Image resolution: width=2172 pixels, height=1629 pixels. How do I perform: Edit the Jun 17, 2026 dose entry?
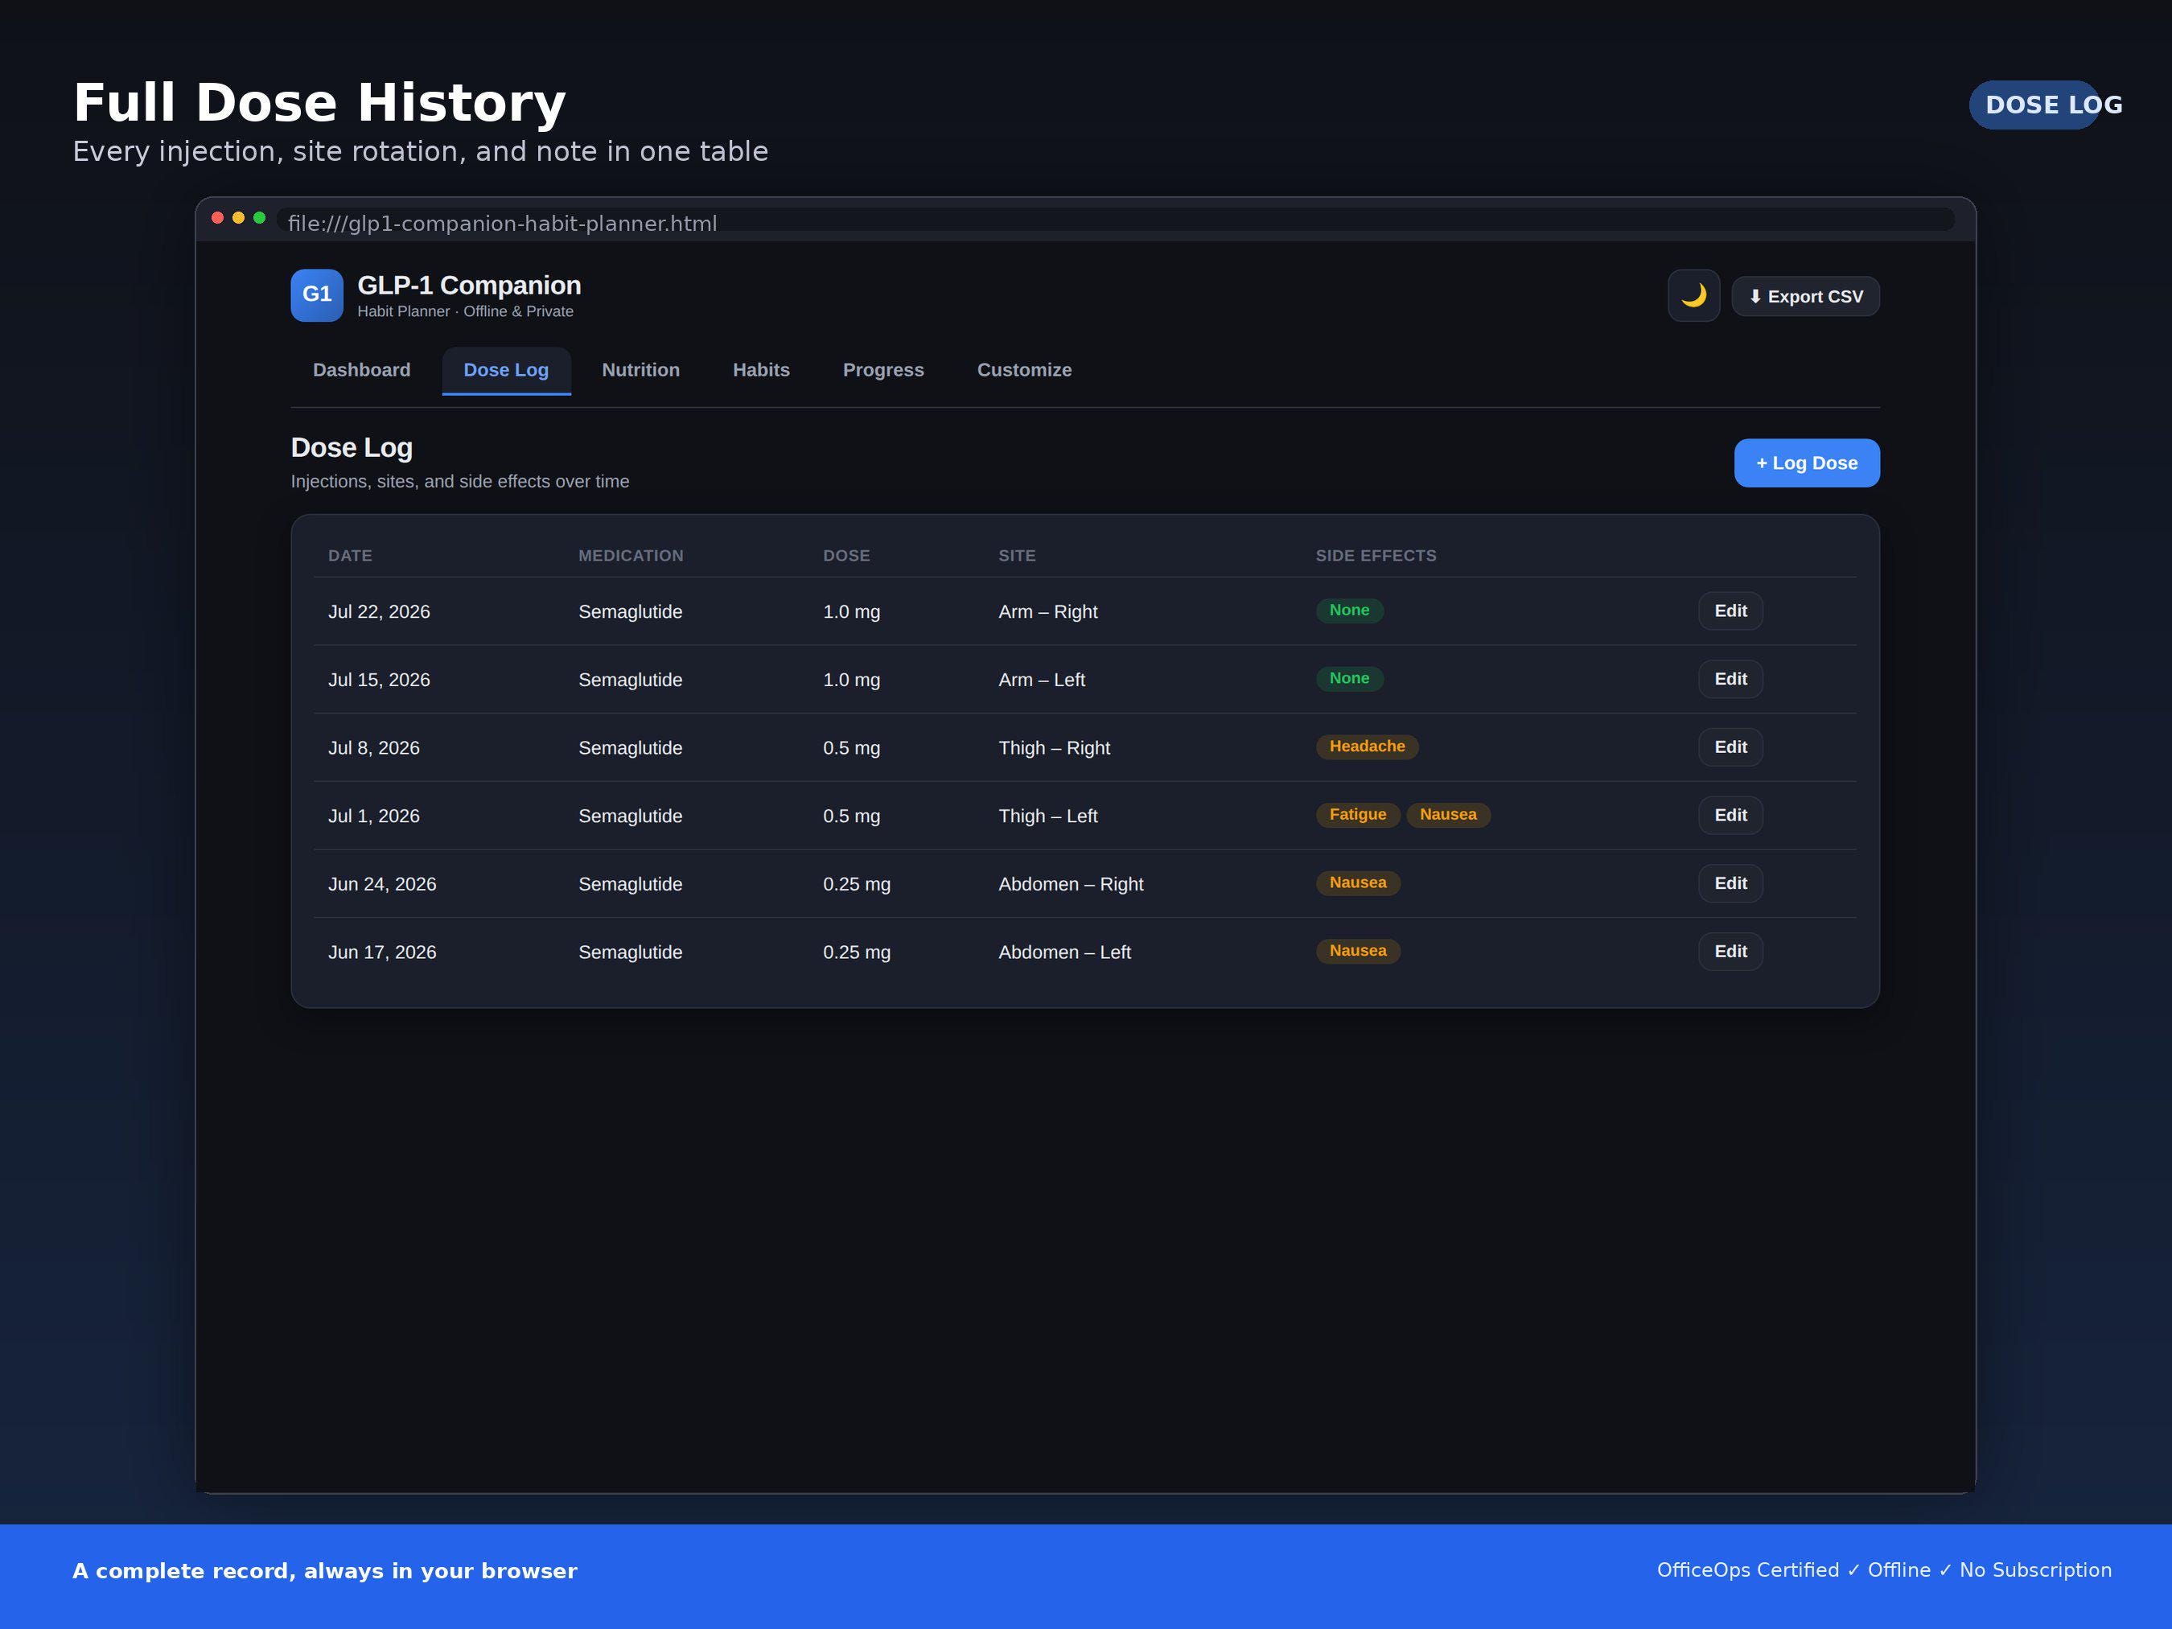pos(1730,952)
